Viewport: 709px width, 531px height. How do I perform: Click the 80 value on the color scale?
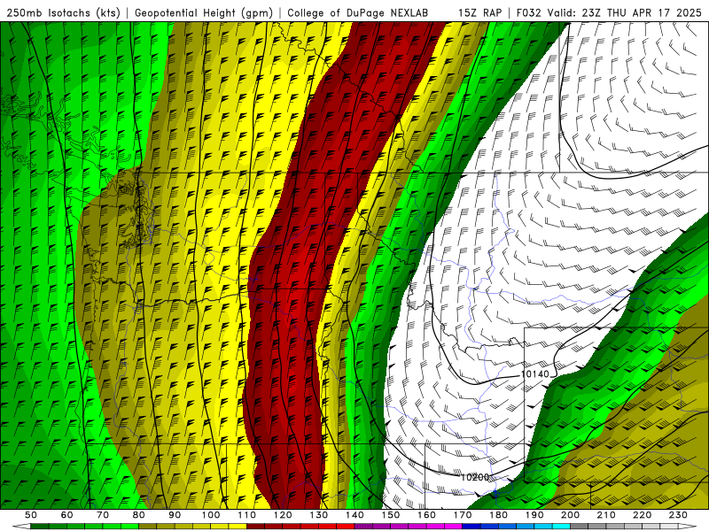pos(139,515)
